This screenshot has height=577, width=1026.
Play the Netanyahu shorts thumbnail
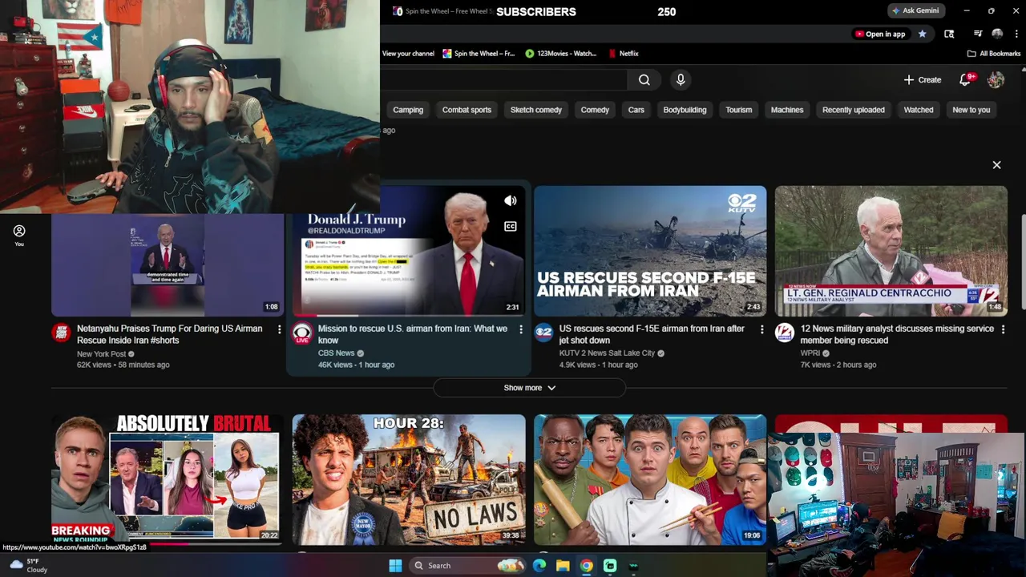tap(168, 265)
